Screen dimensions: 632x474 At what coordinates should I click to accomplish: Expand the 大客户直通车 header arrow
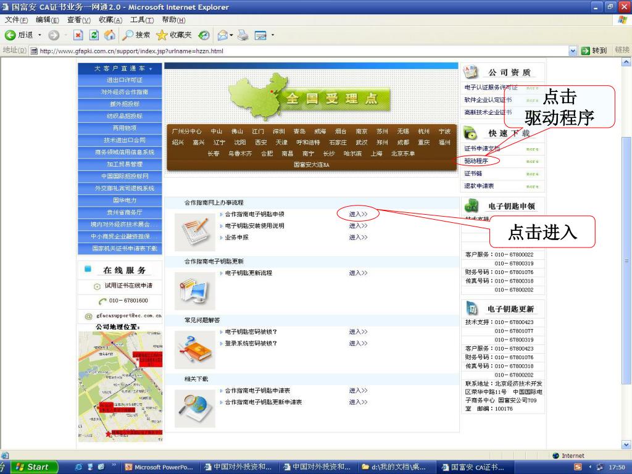click(151, 69)
